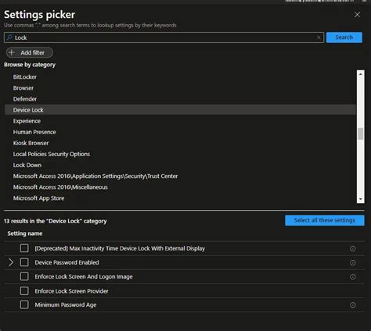
Task: Select the Lock Down category
Action: pos(27,165)
